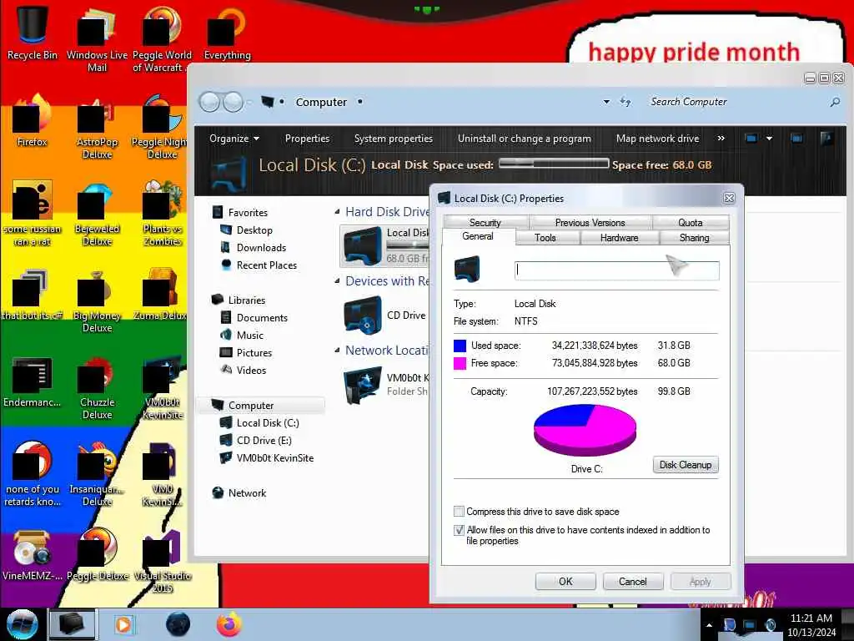Switch to the Sharing tab

point(695,238)
